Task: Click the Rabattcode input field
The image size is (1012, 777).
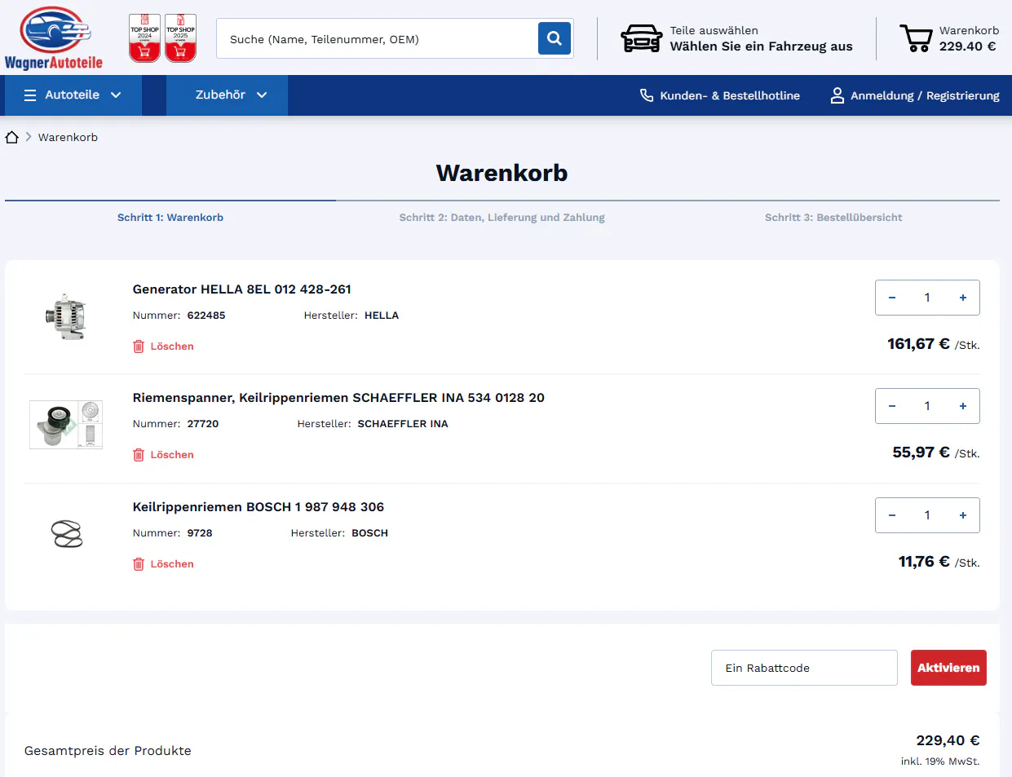Action: point(803,668)
